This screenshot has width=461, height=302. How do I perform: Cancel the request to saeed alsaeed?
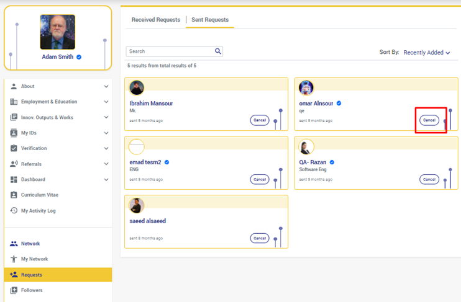click(x=259, y=238)
